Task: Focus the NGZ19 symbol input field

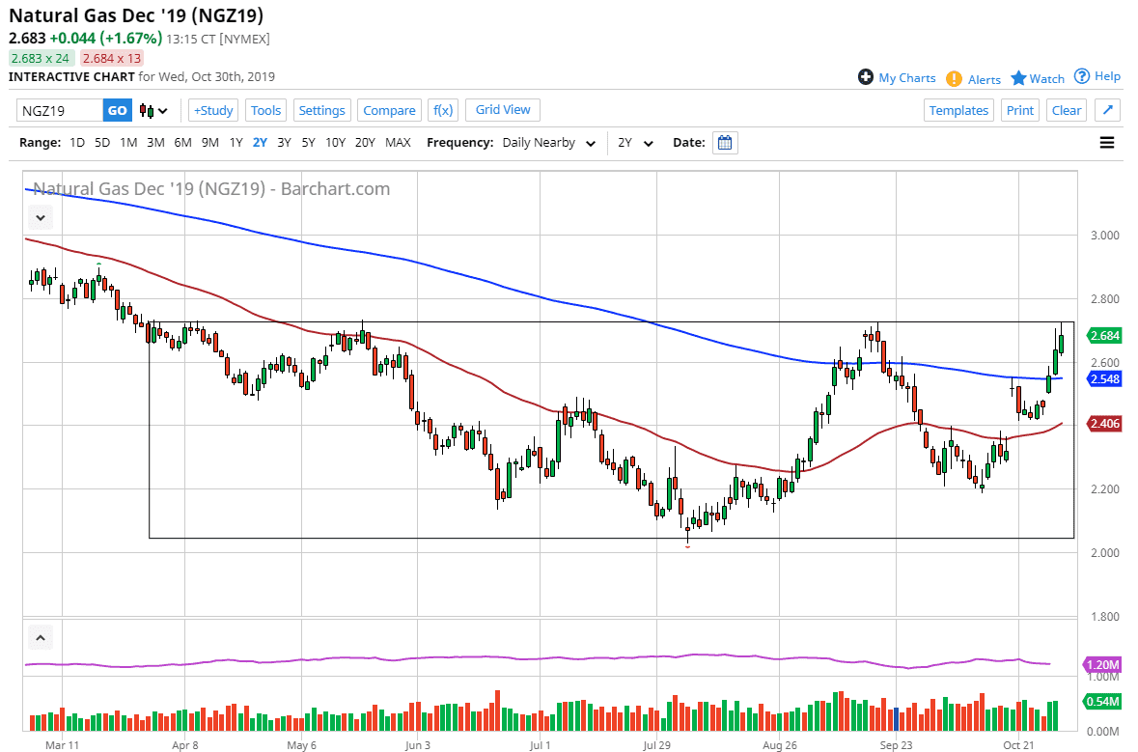Action: coord(60,111)
